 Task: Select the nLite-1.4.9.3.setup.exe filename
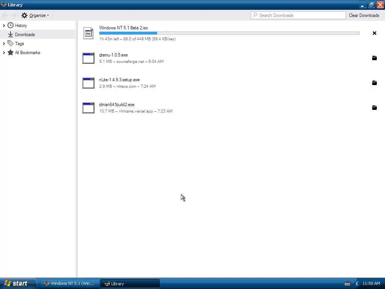[x=119, y=80]
